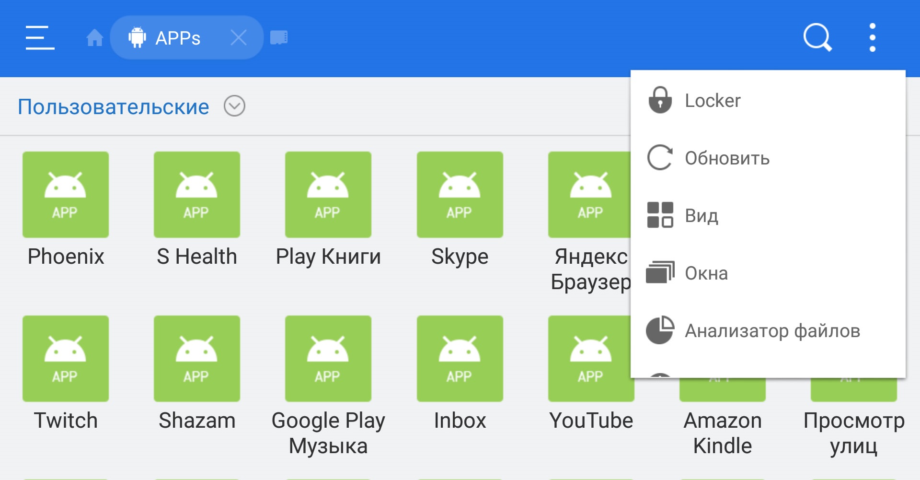Image resolution: width=920 pixels, height=480 pixels.
Task: Expand the Пользовательские category dropdown arrow
Action: (x=234, y=106)
